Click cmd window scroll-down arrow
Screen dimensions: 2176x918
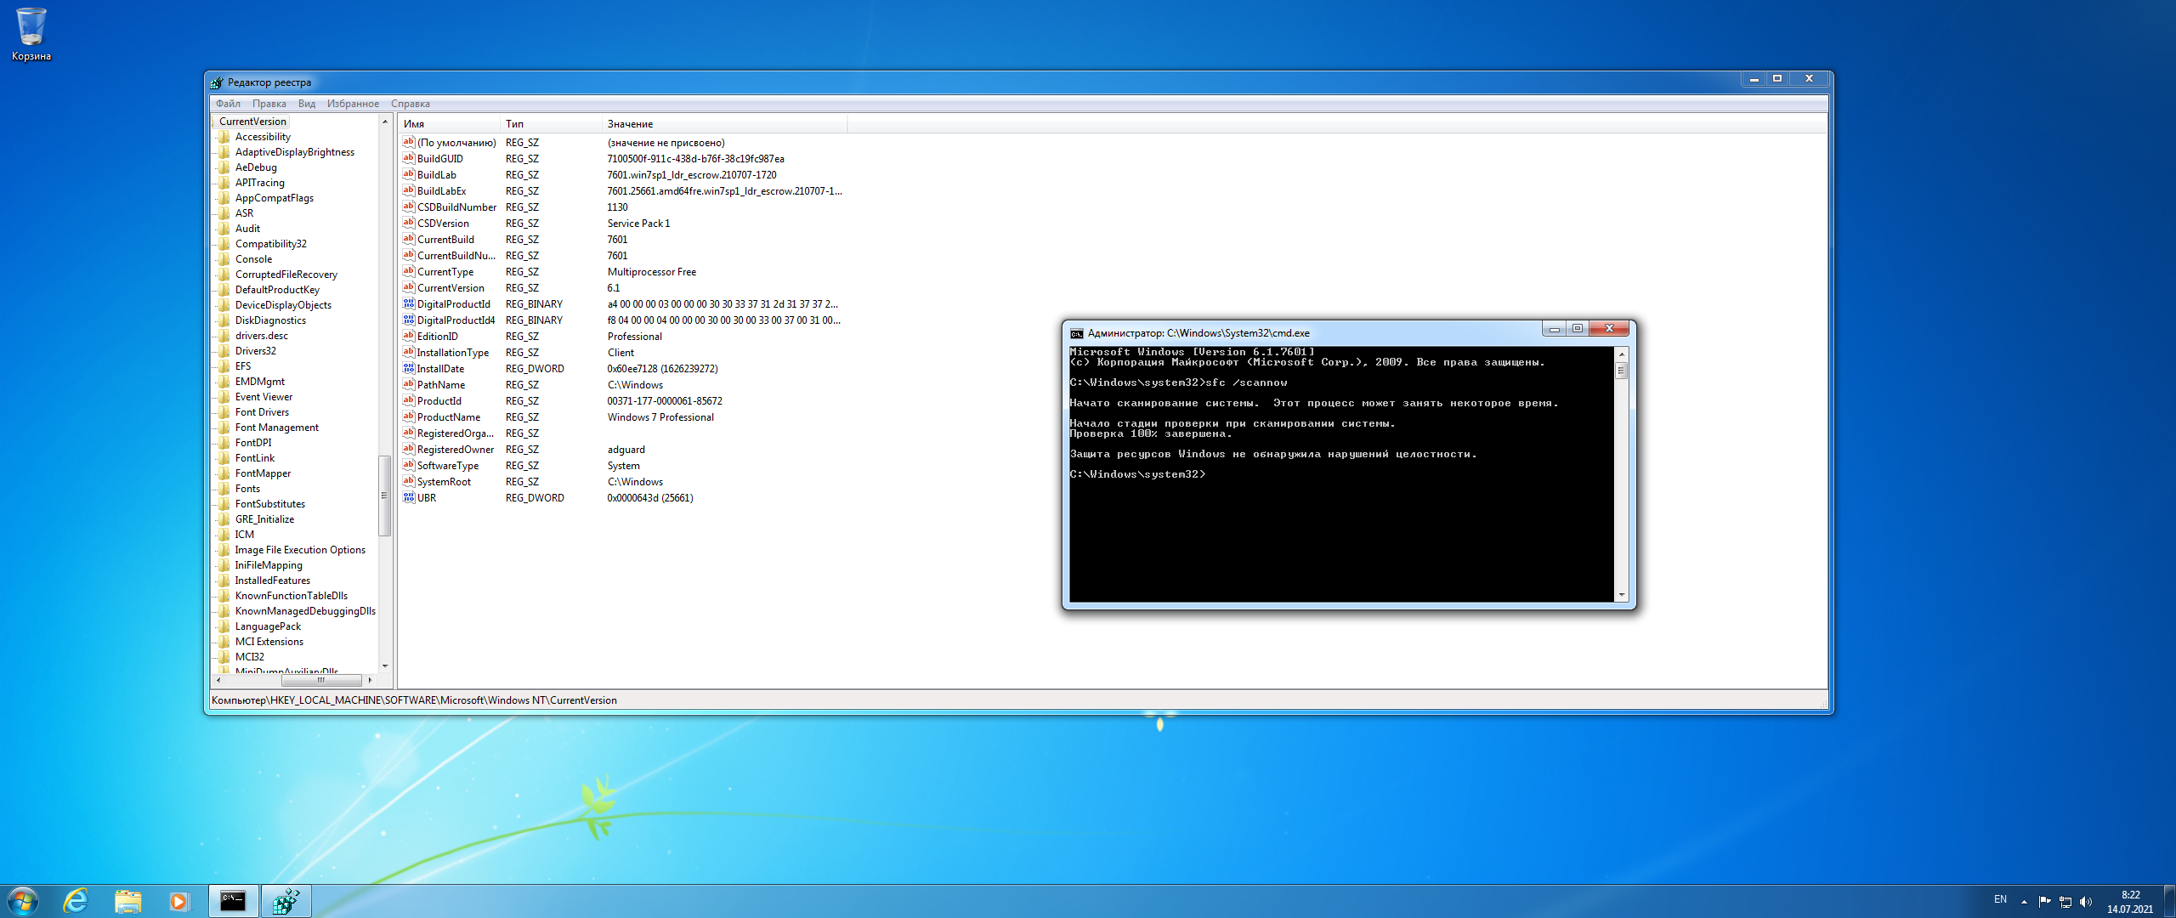tap(1621, 595)
